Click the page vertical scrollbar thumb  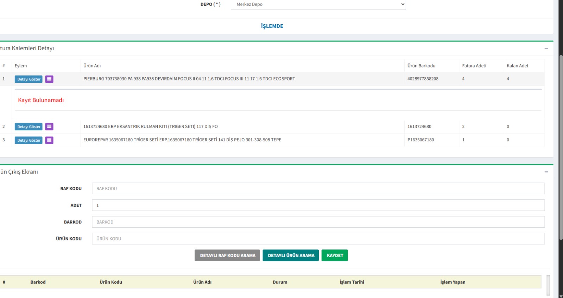(x=561, y=148)
